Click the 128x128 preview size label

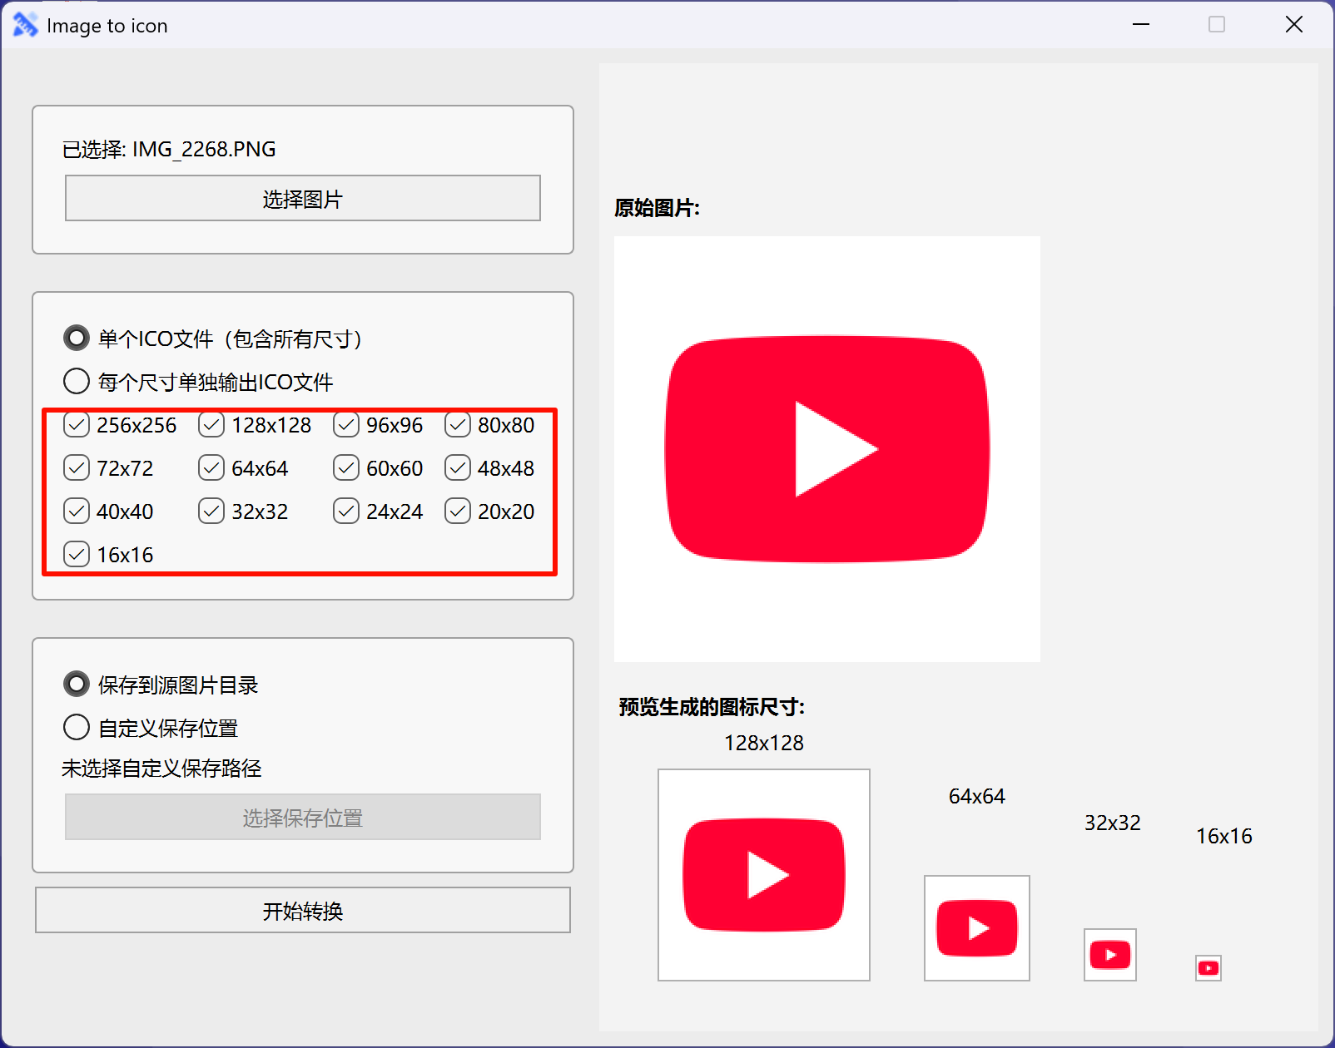[x=764, y=743]
